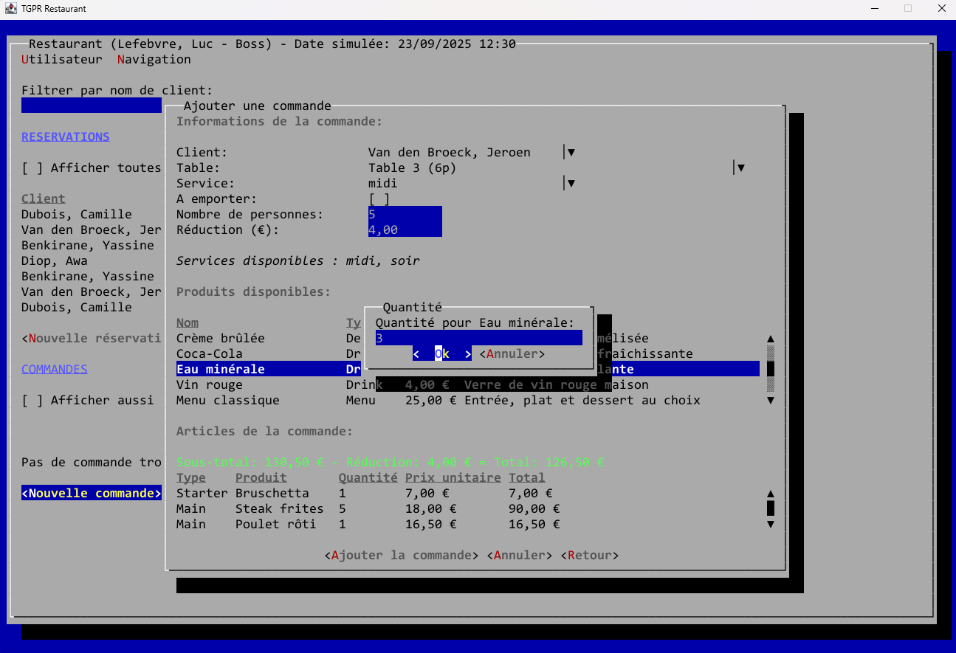Select the Poulet rôti order line

[468, 524]
